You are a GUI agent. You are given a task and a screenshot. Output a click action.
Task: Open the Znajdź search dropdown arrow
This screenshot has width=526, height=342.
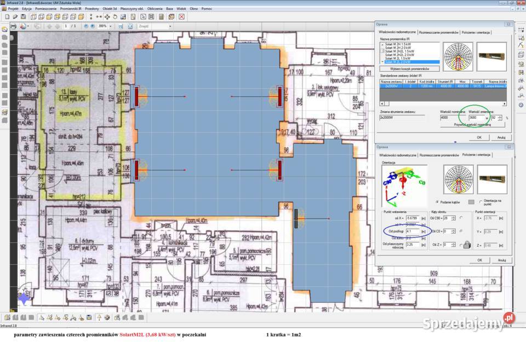click(x=170, y=26)
